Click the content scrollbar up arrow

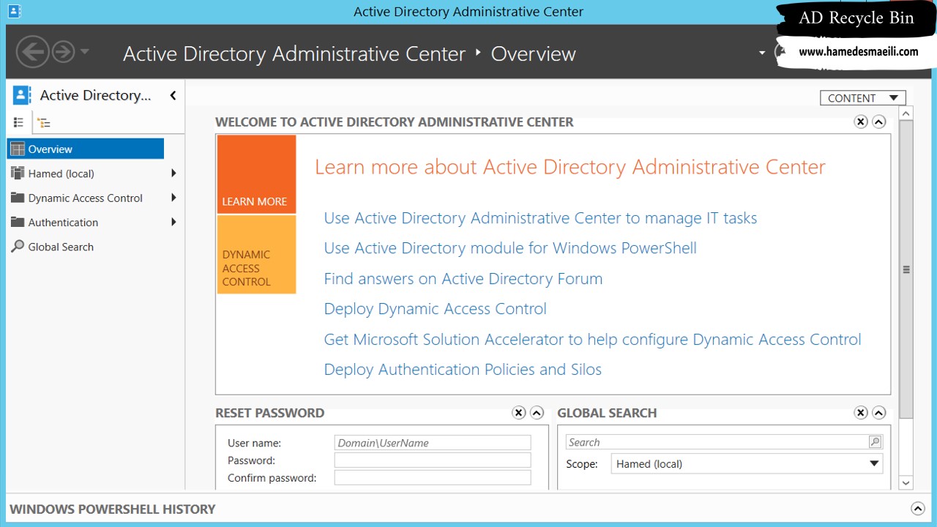click(x=906, y=113)
